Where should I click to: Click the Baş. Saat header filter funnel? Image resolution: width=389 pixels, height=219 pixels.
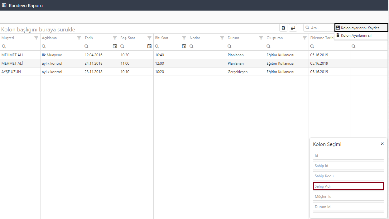point(150,38)
